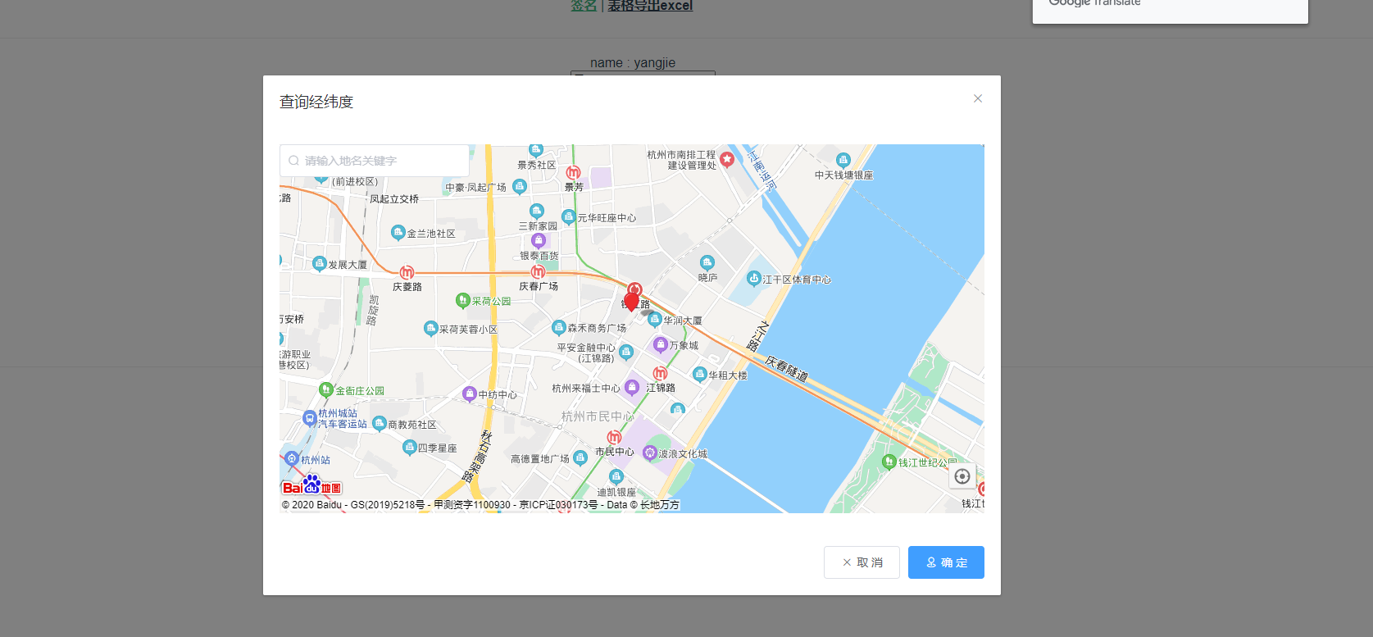Click the 银泰百货 shopping icon
The image size is (1373, 637).
pyautogui.click(x=539, y=240)
